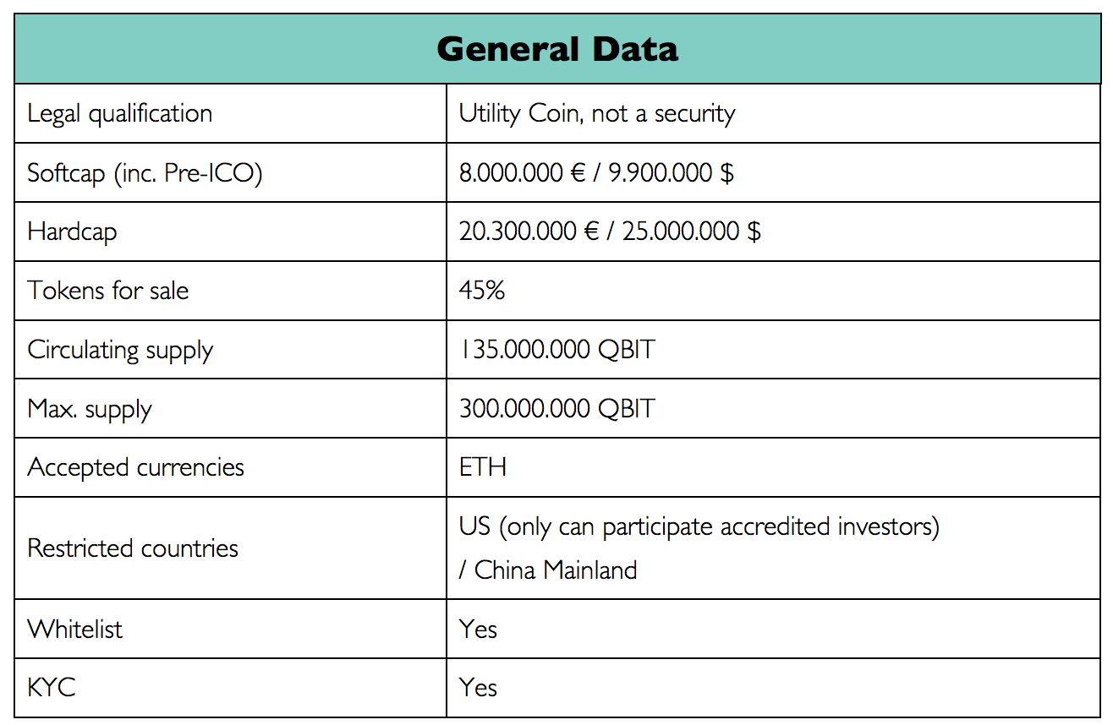Click the Yes value in Whitelist row
The image size is (1113, 725).
[479, 630]
